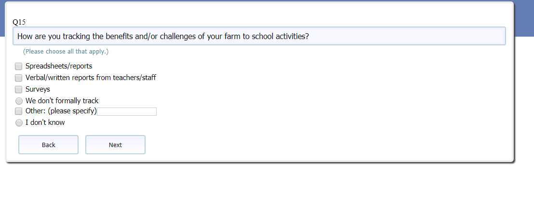Click into the Other specify text field
534x217 pixels.
click(x=127, y=112)
